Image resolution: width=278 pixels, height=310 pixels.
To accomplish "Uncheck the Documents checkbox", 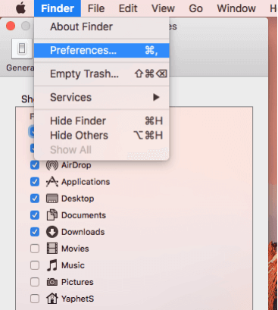I will tap(35, 215).
